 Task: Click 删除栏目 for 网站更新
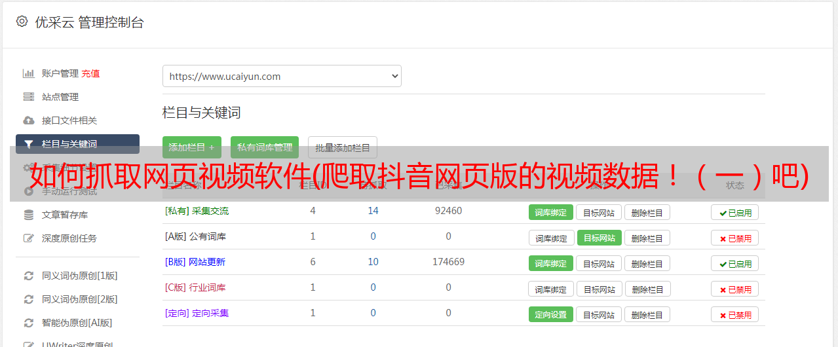(x=647, y=263)
